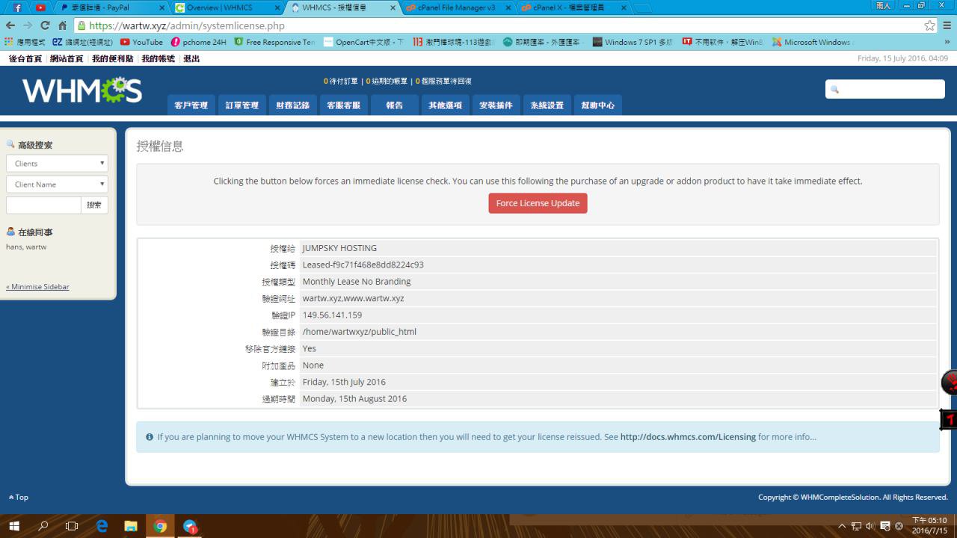Click Force License Update button
This screenshot has width=957, height=538.
pos(538,203)
